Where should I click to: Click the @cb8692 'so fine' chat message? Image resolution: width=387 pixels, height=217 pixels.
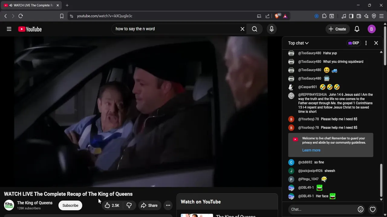pyautogui.click(x=319, y=162)
